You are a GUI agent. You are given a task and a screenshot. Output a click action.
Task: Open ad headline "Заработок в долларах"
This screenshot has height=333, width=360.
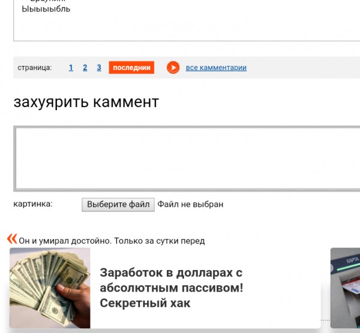pos(171,273)
